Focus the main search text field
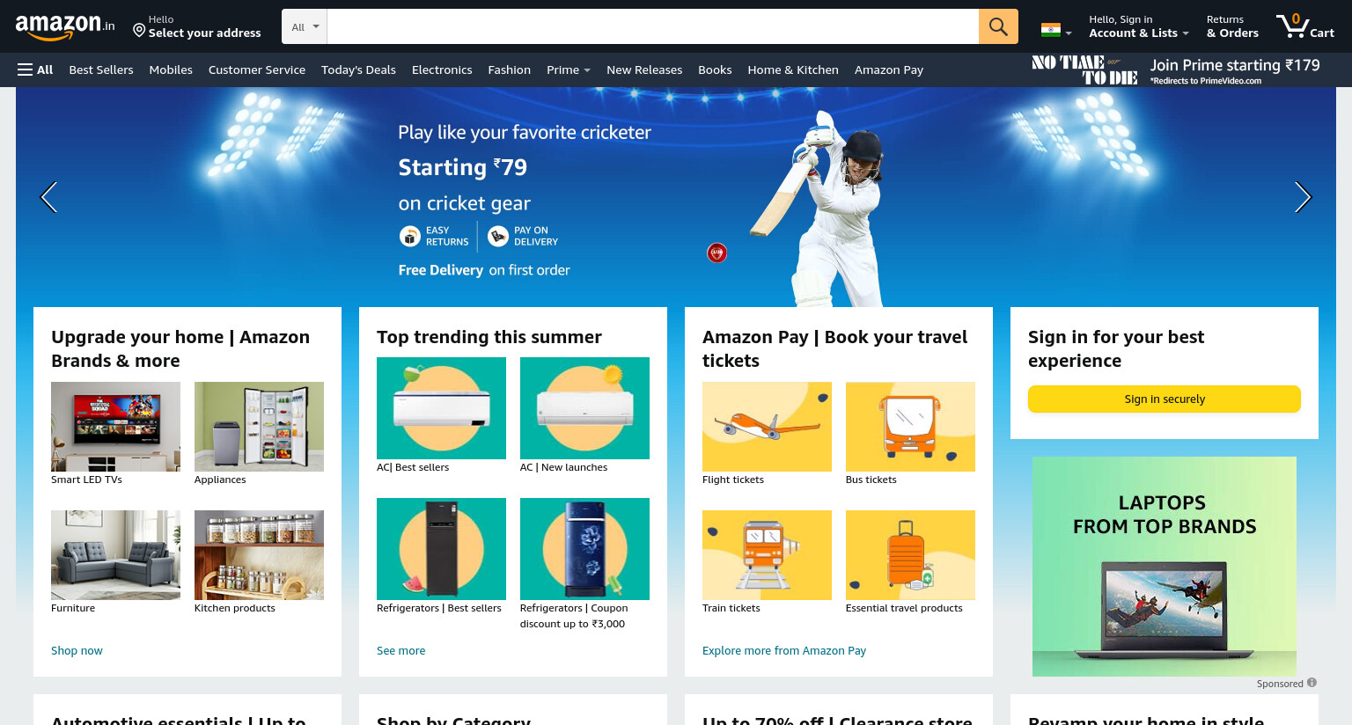Image resolution: width=1352 pixels, height=725 pixels. point(652,26)
